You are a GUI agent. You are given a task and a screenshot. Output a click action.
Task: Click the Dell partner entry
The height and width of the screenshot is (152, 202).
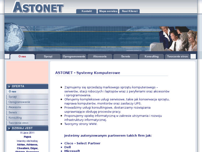tap(68, 147)
